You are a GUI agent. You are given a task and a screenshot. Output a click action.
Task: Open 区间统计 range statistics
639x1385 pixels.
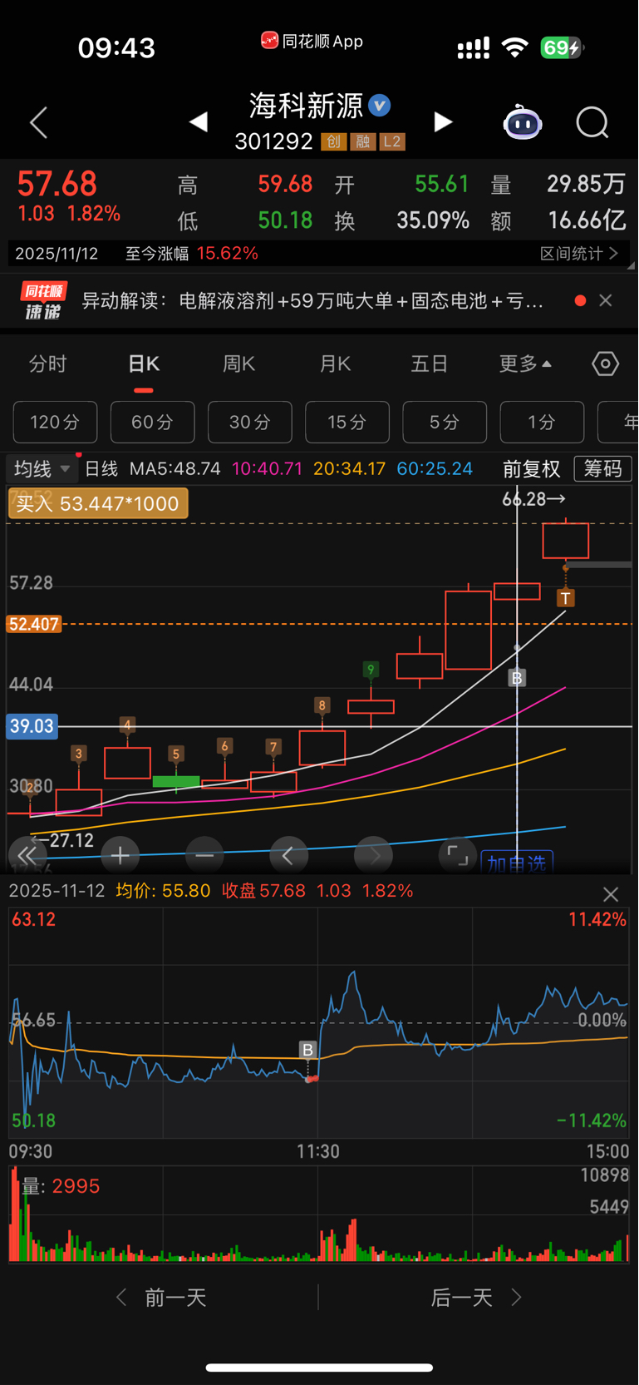(x=579, y=253)
